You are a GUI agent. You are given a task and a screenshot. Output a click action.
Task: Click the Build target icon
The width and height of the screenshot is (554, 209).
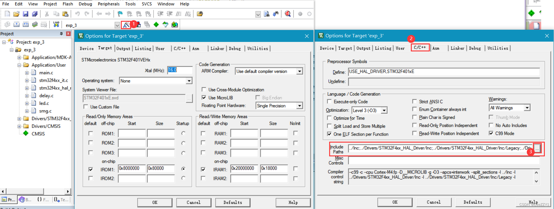(x=17, y=24)
